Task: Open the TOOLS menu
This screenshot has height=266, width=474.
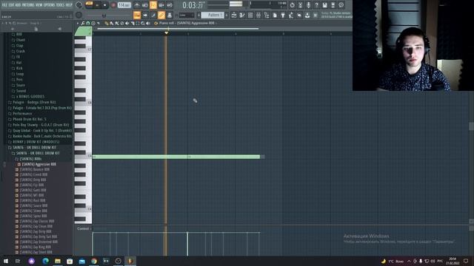Action: click(60, 5)
